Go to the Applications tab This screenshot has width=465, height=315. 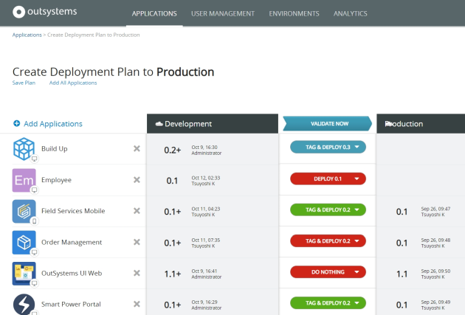click(154, 13)
